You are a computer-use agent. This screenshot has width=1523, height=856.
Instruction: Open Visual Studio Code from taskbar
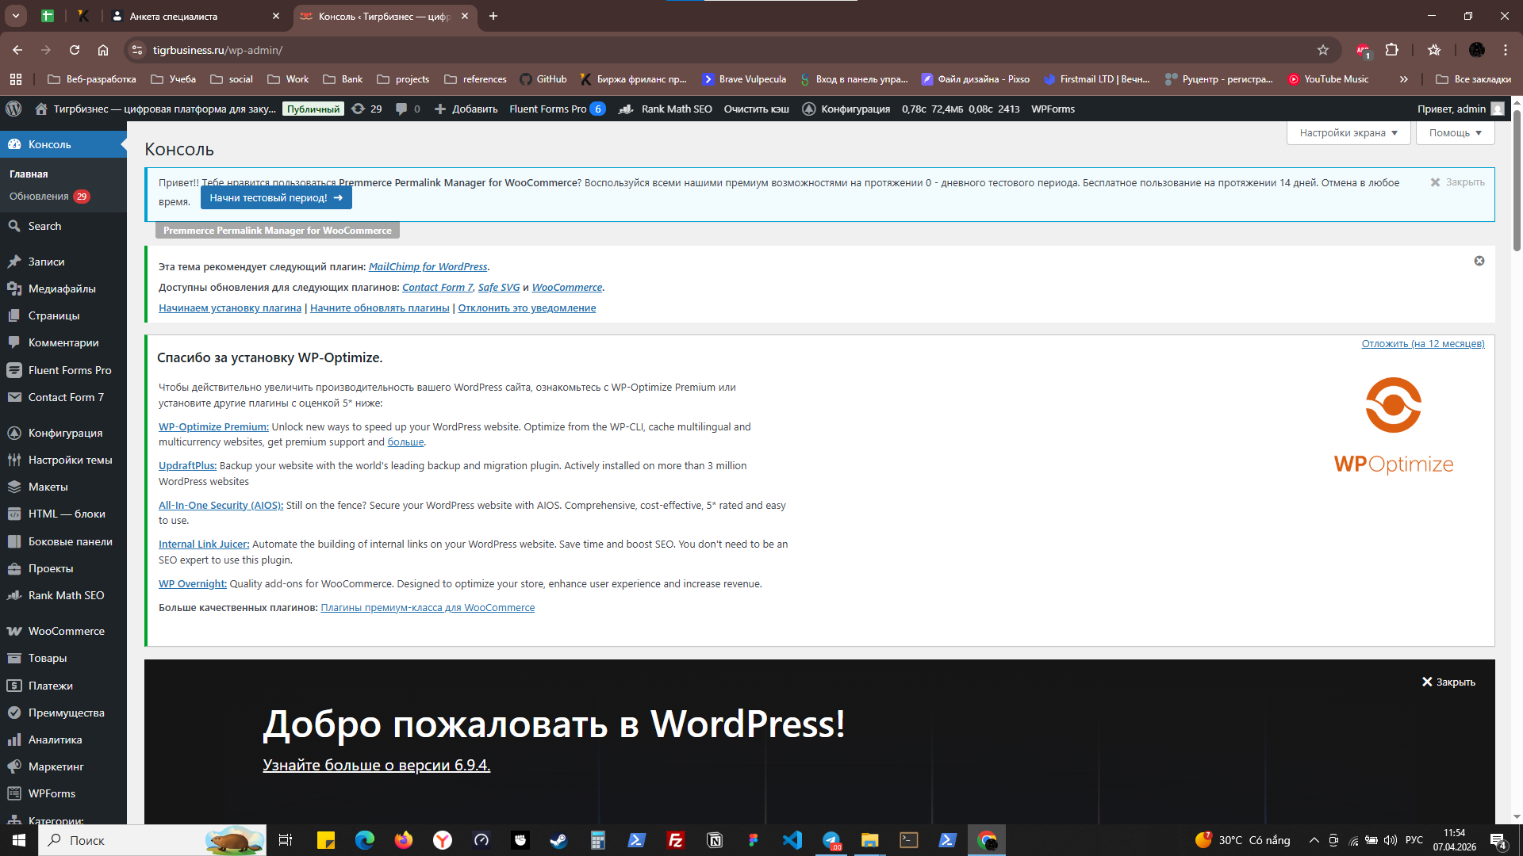tap(792, 840)
